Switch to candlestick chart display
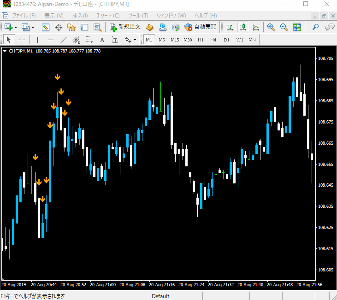337x300 pixels. (243, 27)
